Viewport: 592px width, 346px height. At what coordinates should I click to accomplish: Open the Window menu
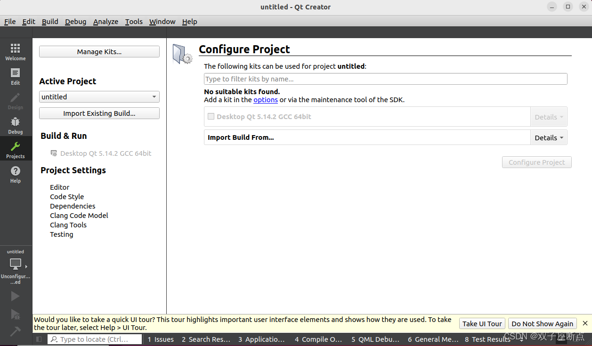tap(162, 22)
